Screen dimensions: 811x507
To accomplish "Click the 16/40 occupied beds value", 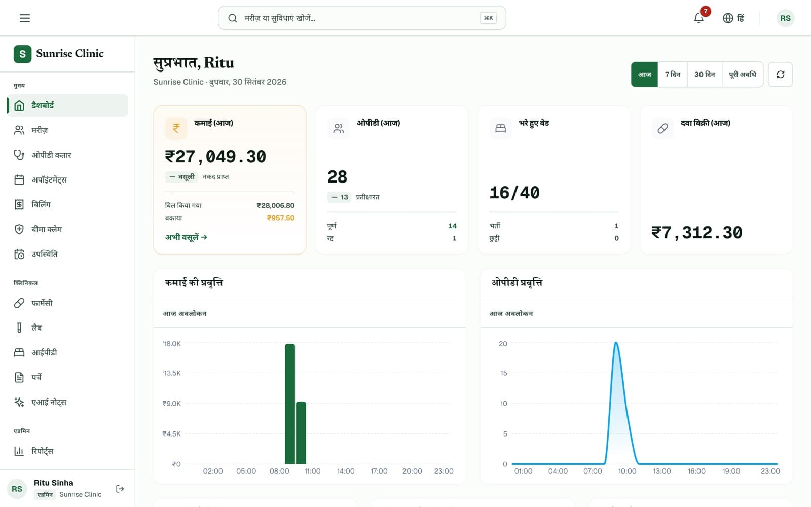I will 514,193.
